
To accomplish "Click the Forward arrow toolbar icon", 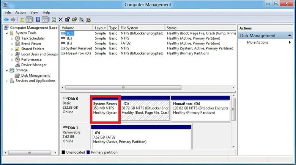I will [13, 20].
